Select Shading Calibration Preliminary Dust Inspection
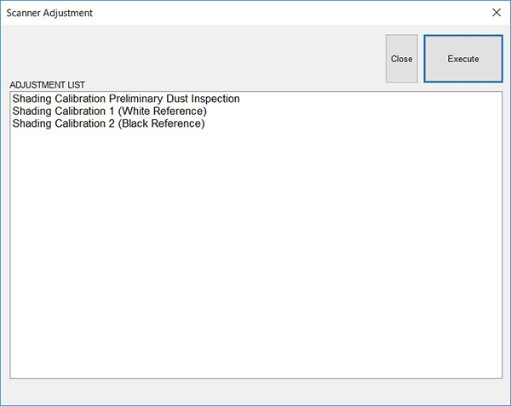Viewport: 511px width, 406px height. (126, 99)
